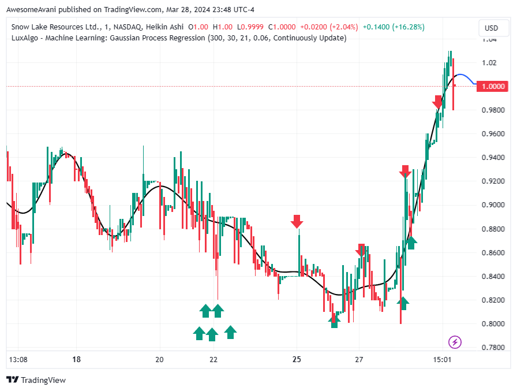517x391 pixels.
Task: Click the H1.00 high value
Action: pos(223,27)
